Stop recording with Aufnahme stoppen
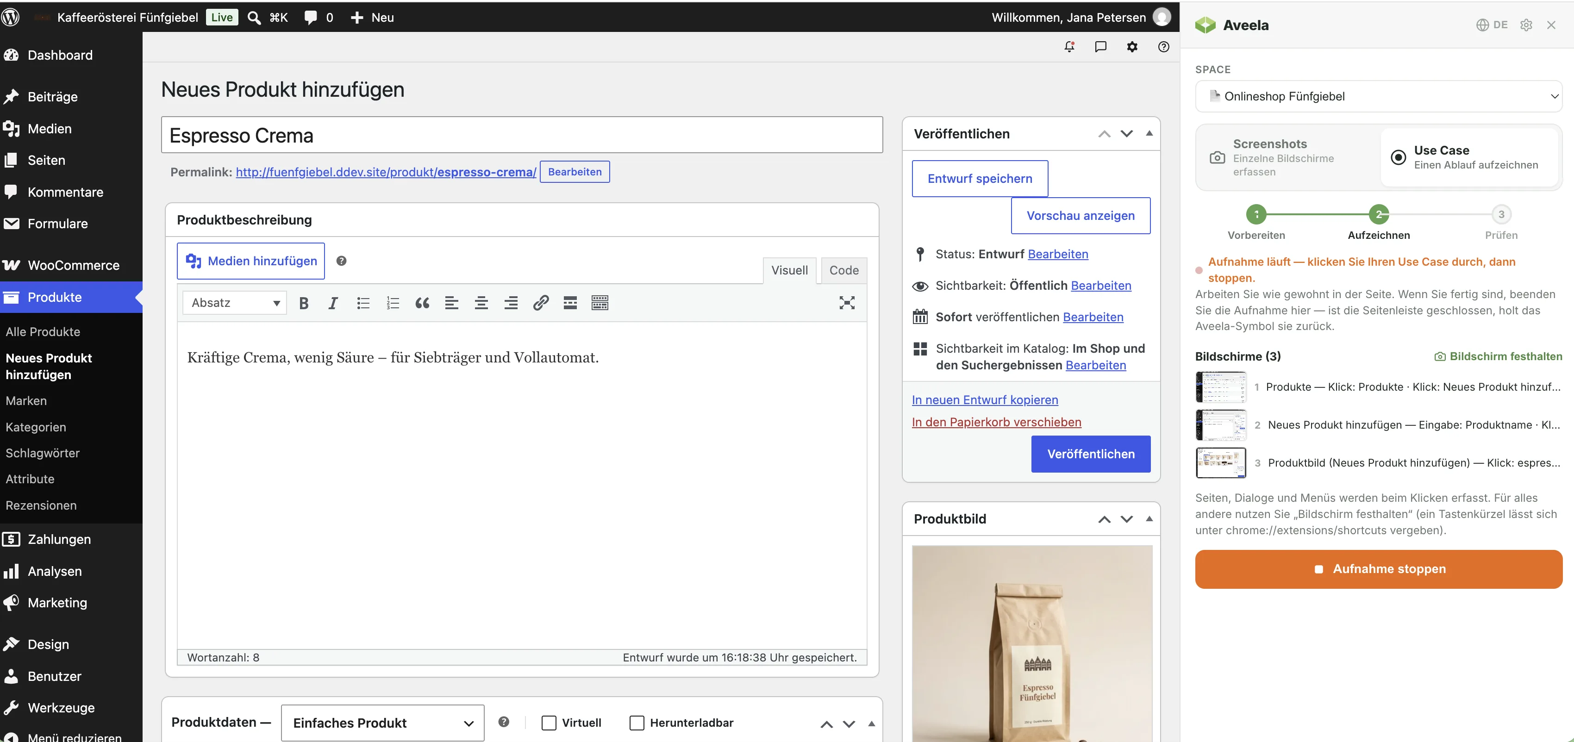 [1379, 569]
